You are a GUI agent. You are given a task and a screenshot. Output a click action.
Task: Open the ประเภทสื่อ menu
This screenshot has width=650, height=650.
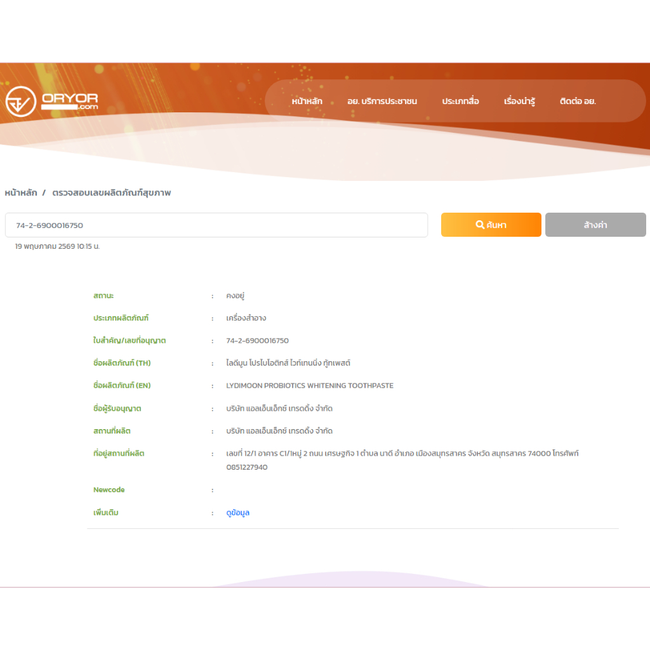click(x=460, y=101)
